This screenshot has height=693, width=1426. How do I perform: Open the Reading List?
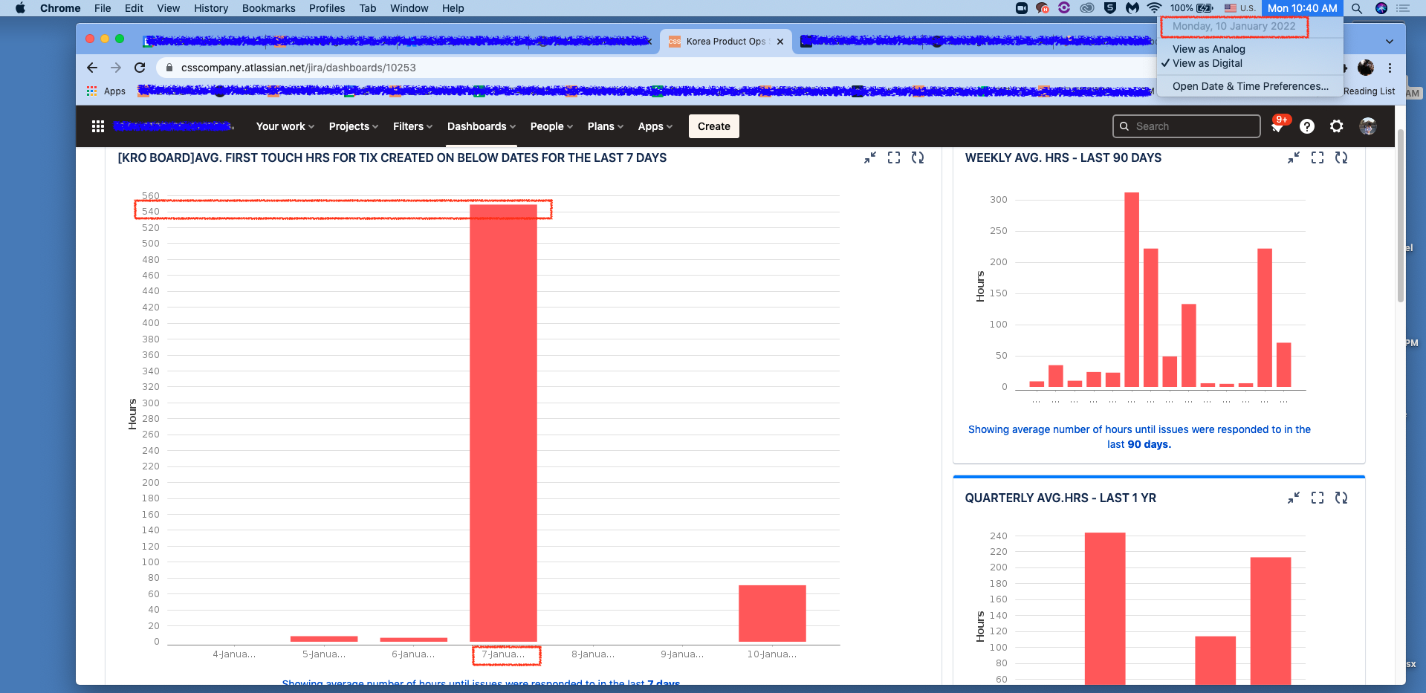click(1369, 91)
